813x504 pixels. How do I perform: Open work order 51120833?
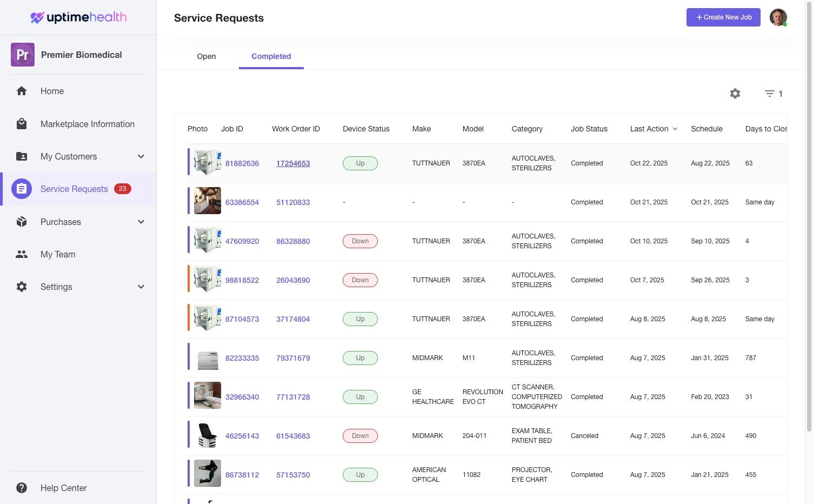[293, 202]
